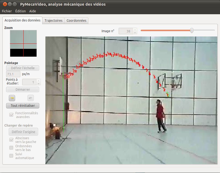220x173 pixels.
Task: Click the greyed-out redo arrow button
Action: (31, 98)
